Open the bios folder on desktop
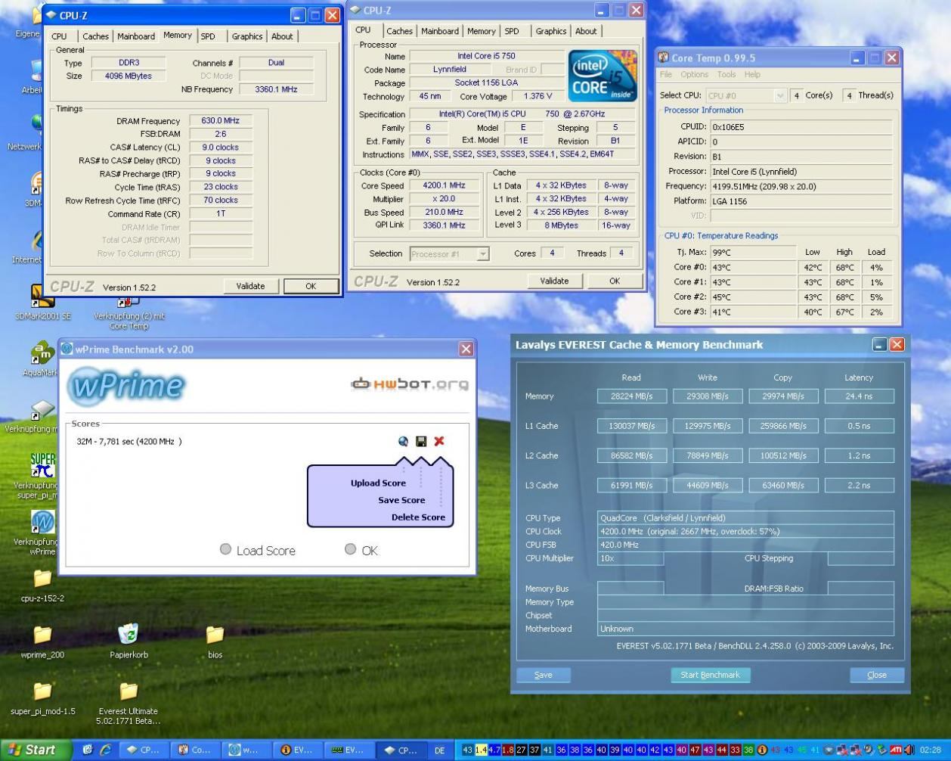Viewport: 951px width, 761px height. point(215,641)
